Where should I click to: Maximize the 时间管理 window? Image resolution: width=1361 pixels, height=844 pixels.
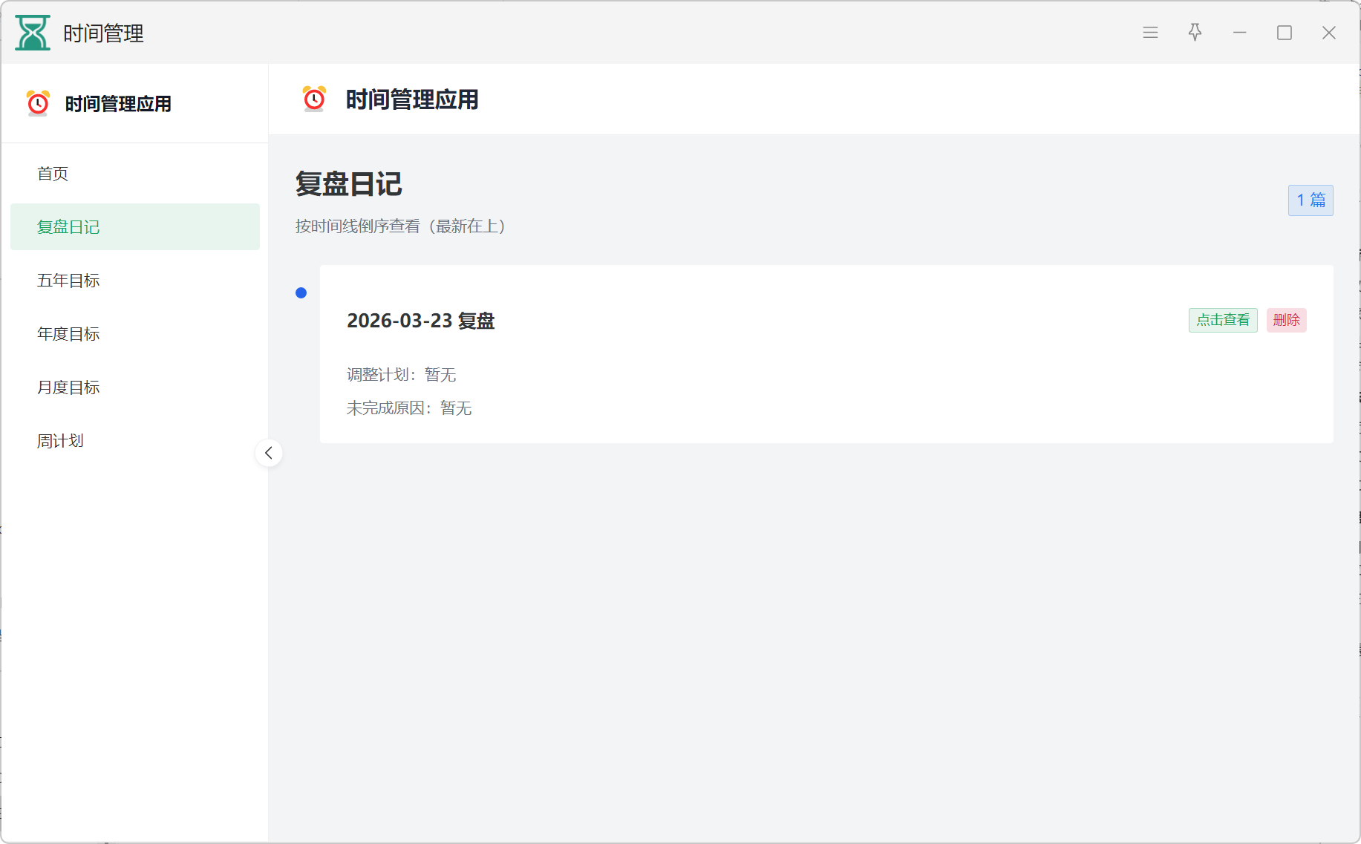click(x=1284, y=33)
